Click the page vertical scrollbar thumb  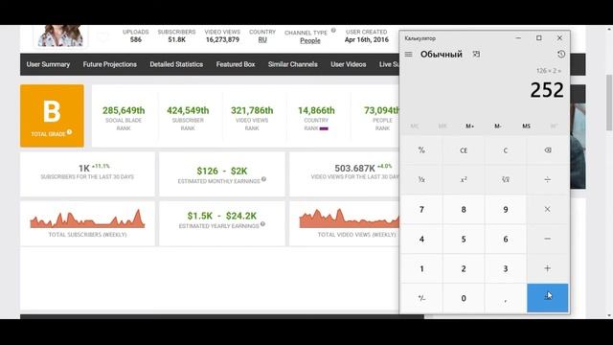click(609, 103)
